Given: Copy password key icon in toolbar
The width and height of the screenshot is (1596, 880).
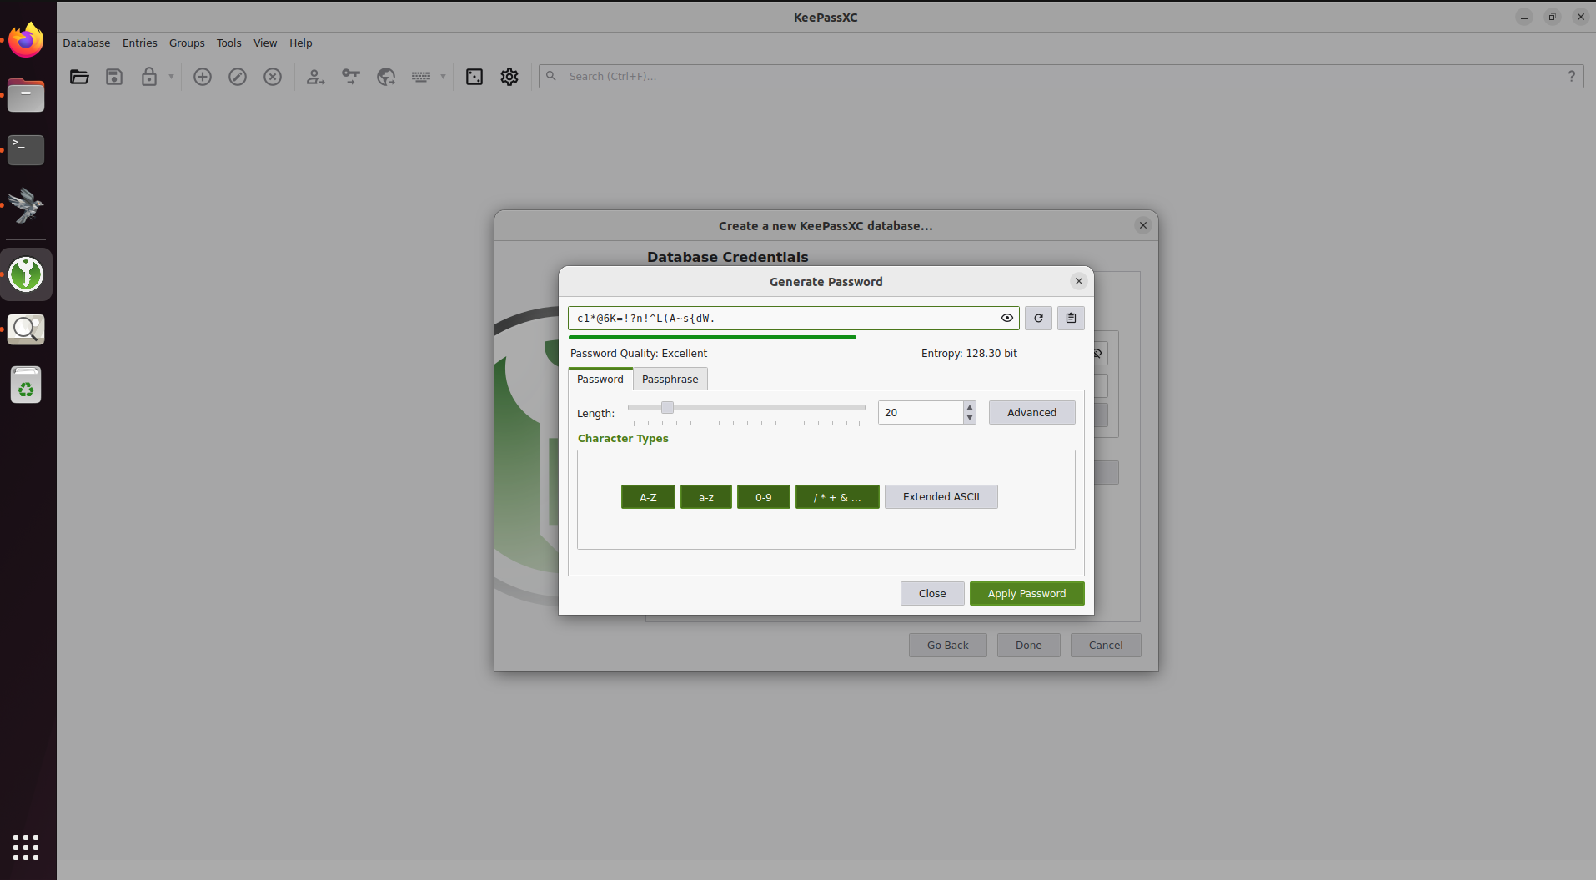Looking at the screenshot, I should click(350, 77).
